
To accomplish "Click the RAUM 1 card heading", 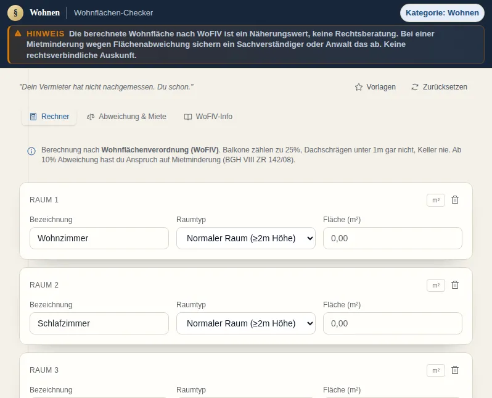I will (x=44, y=200).
